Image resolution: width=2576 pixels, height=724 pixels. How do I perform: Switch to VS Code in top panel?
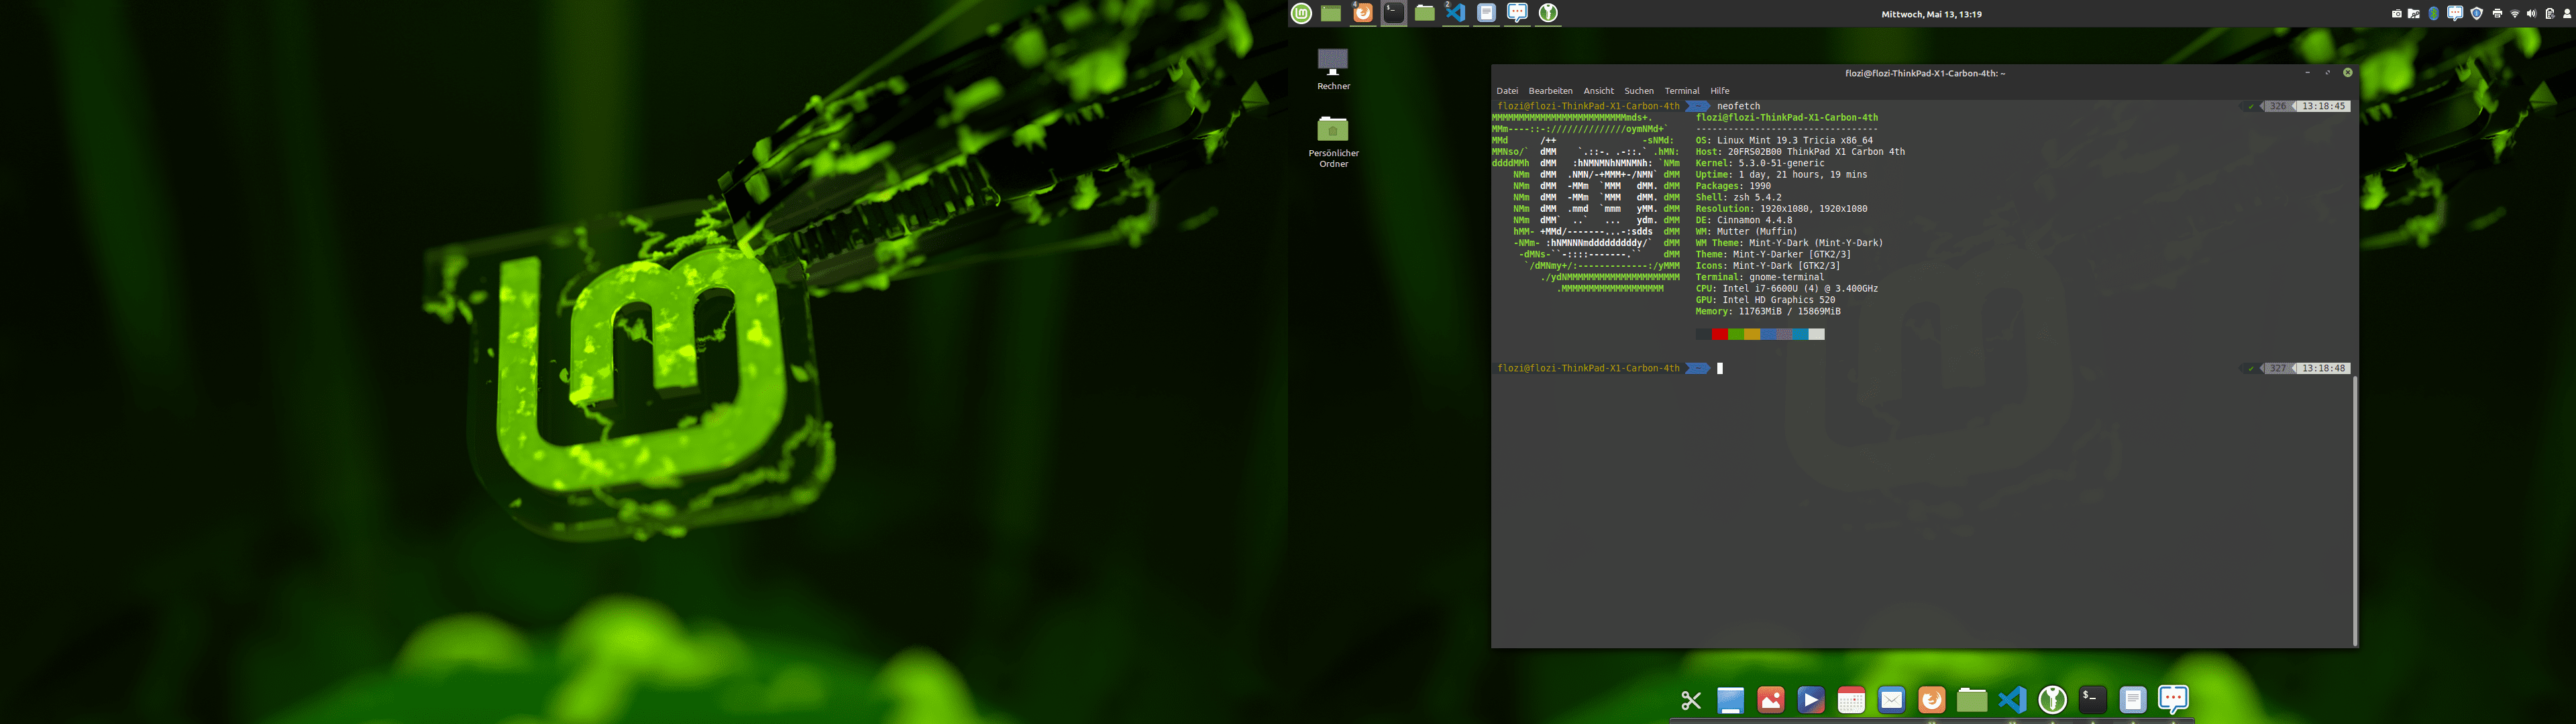1456,13
